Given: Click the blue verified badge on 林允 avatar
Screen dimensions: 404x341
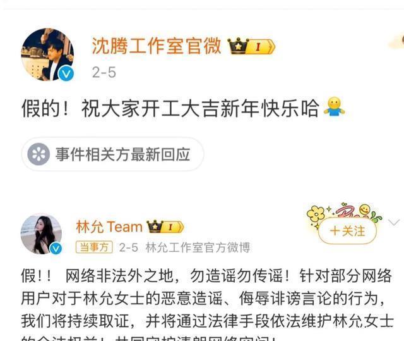Looking at the screenshot, I should click(56, 249).
